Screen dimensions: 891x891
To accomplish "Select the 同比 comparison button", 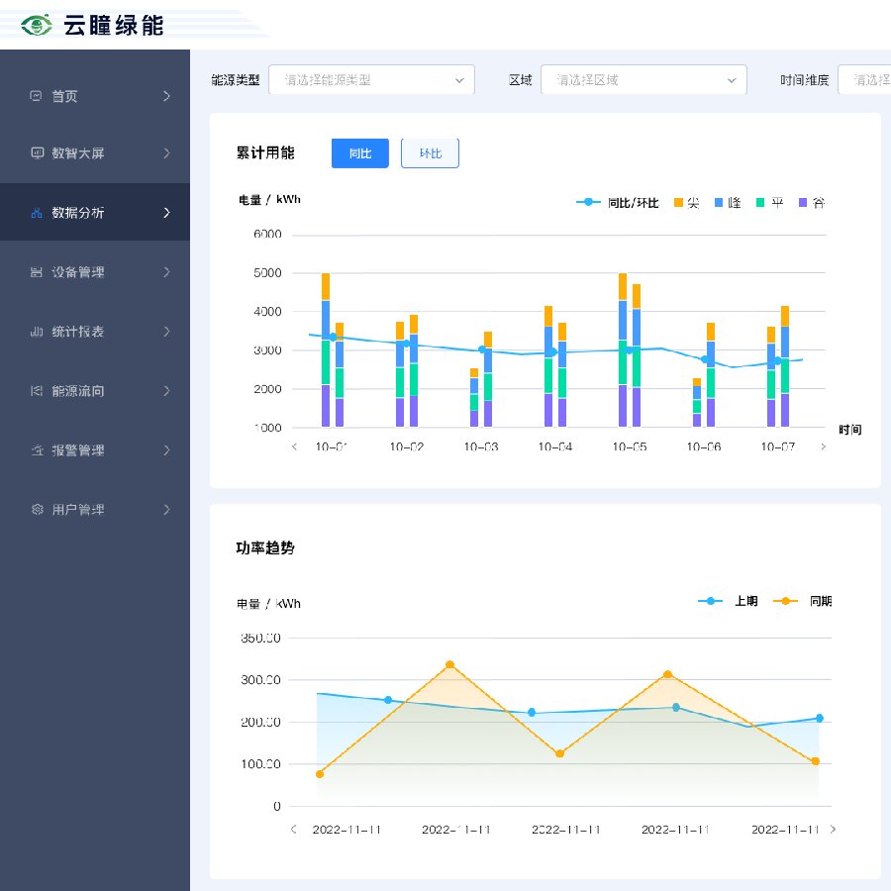I will [360, 153].
